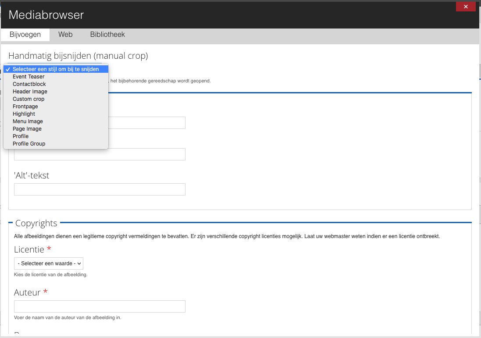Pick the Custom crop option
The width and height of the screenshot is (481, 338).
coord(29,99)
